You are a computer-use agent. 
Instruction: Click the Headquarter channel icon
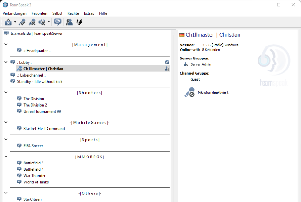(19, 50)
